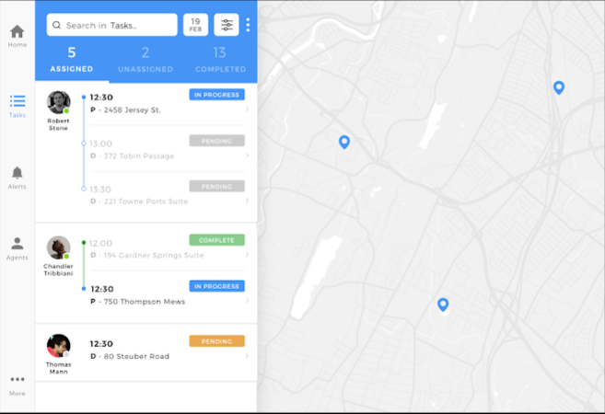Click In Progress badge for Jersey St.
The height and width of the screenshot is (414, 605).
[216, 95]
